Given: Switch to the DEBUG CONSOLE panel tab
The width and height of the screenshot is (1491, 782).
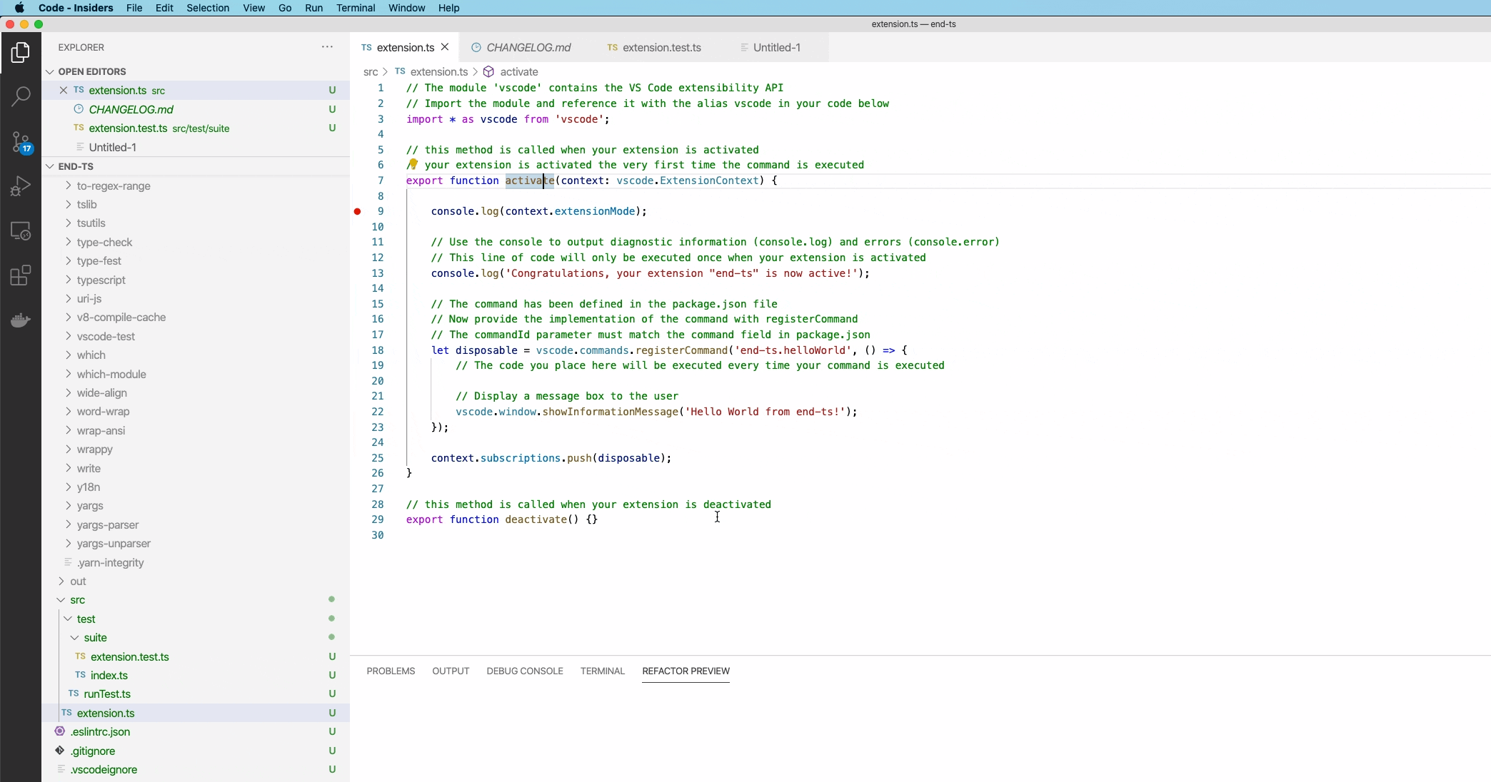Looking at the screenshot, I should click(525, 671).
